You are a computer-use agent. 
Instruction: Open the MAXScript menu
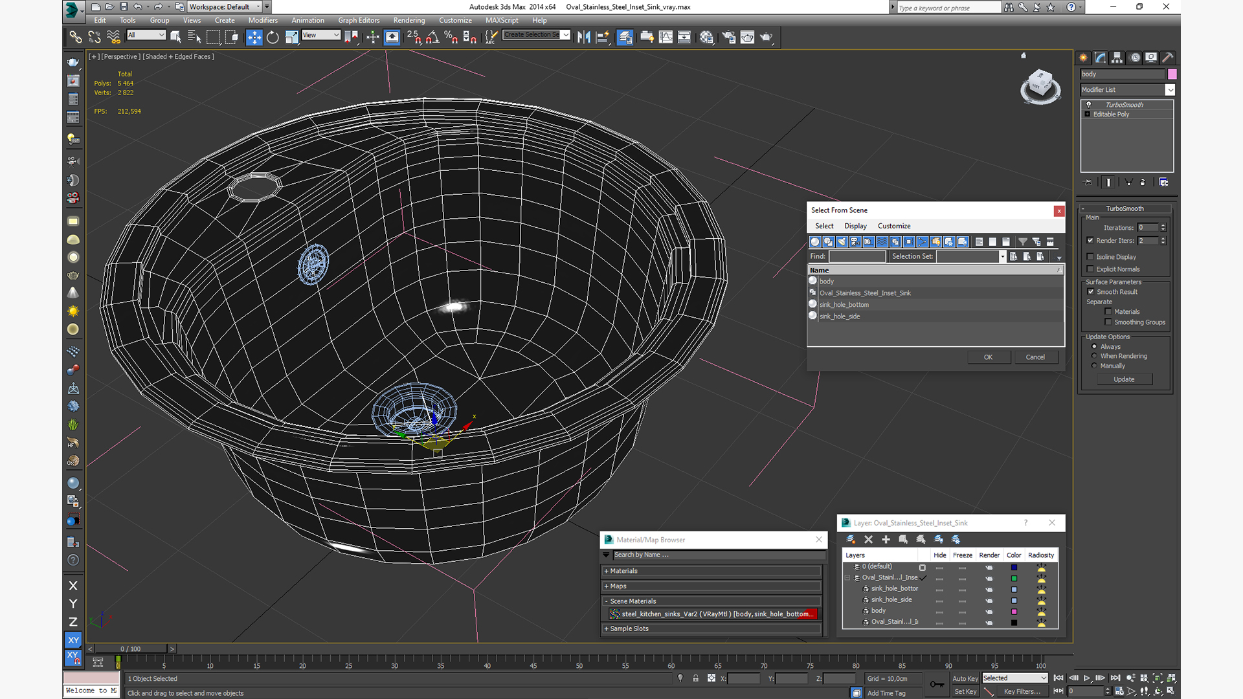click(x=502, y=20)
